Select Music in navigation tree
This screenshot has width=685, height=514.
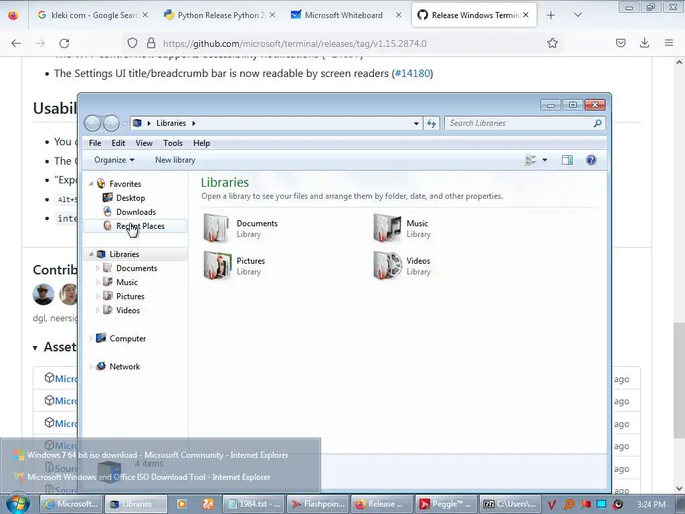[x=126, y=282]
